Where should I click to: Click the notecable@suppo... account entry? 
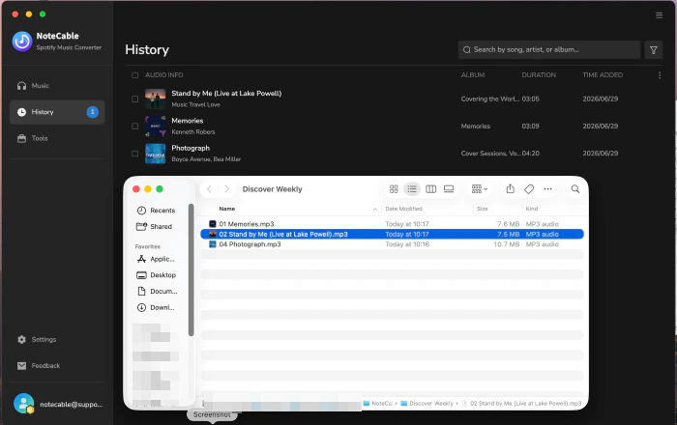71,405
